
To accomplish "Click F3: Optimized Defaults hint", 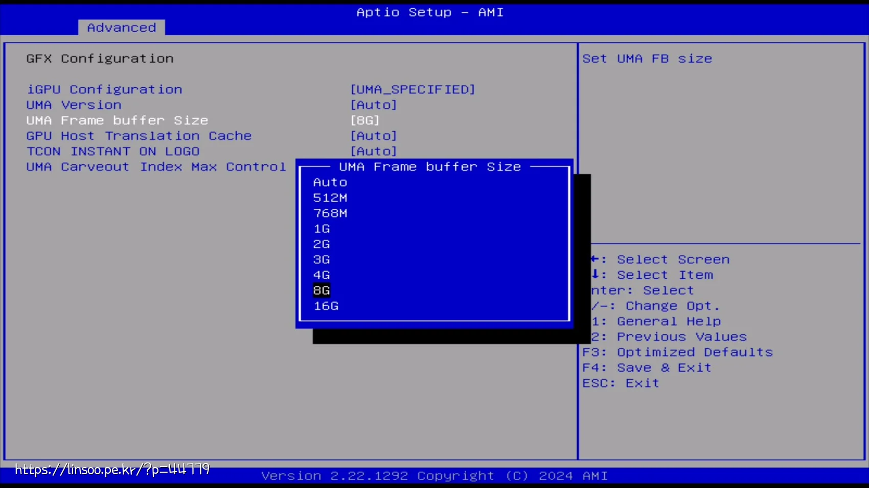I will pyautogui.click(x=678, y=352).
